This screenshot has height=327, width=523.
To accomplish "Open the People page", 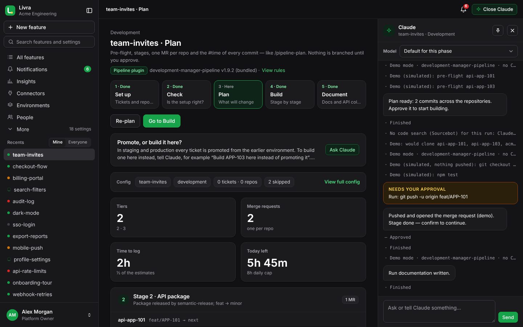I will click(49, 117).
